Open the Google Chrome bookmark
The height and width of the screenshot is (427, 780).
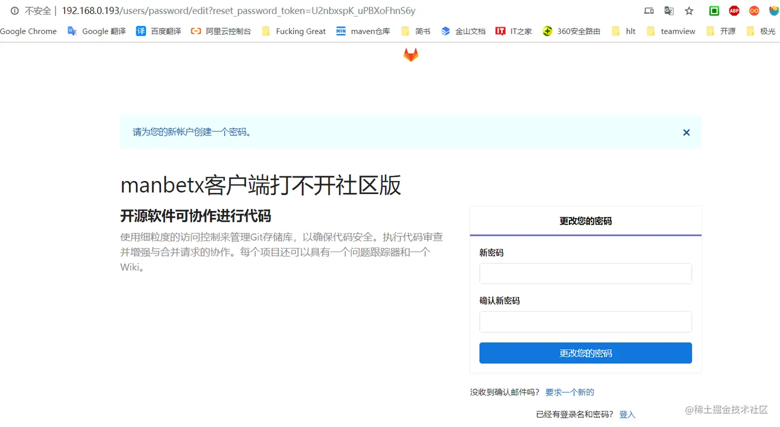28,31
